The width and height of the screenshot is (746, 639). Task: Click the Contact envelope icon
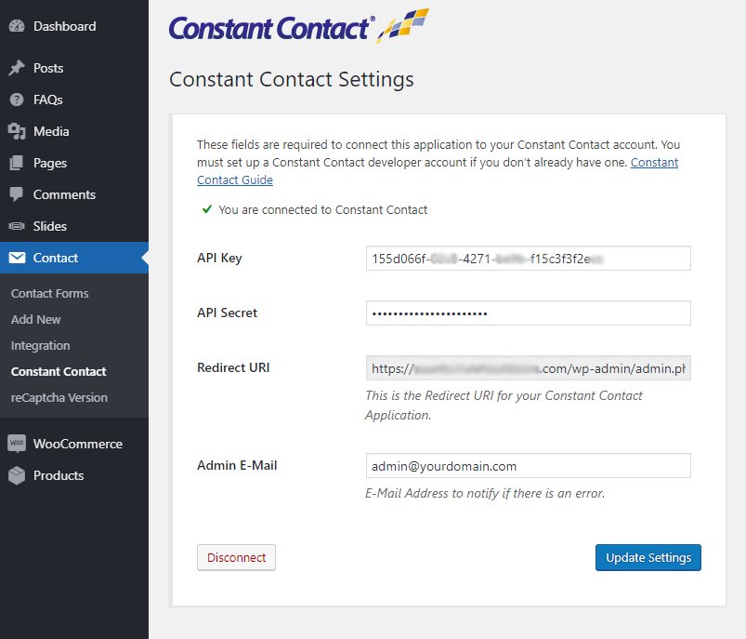click(x=17, y=258)
